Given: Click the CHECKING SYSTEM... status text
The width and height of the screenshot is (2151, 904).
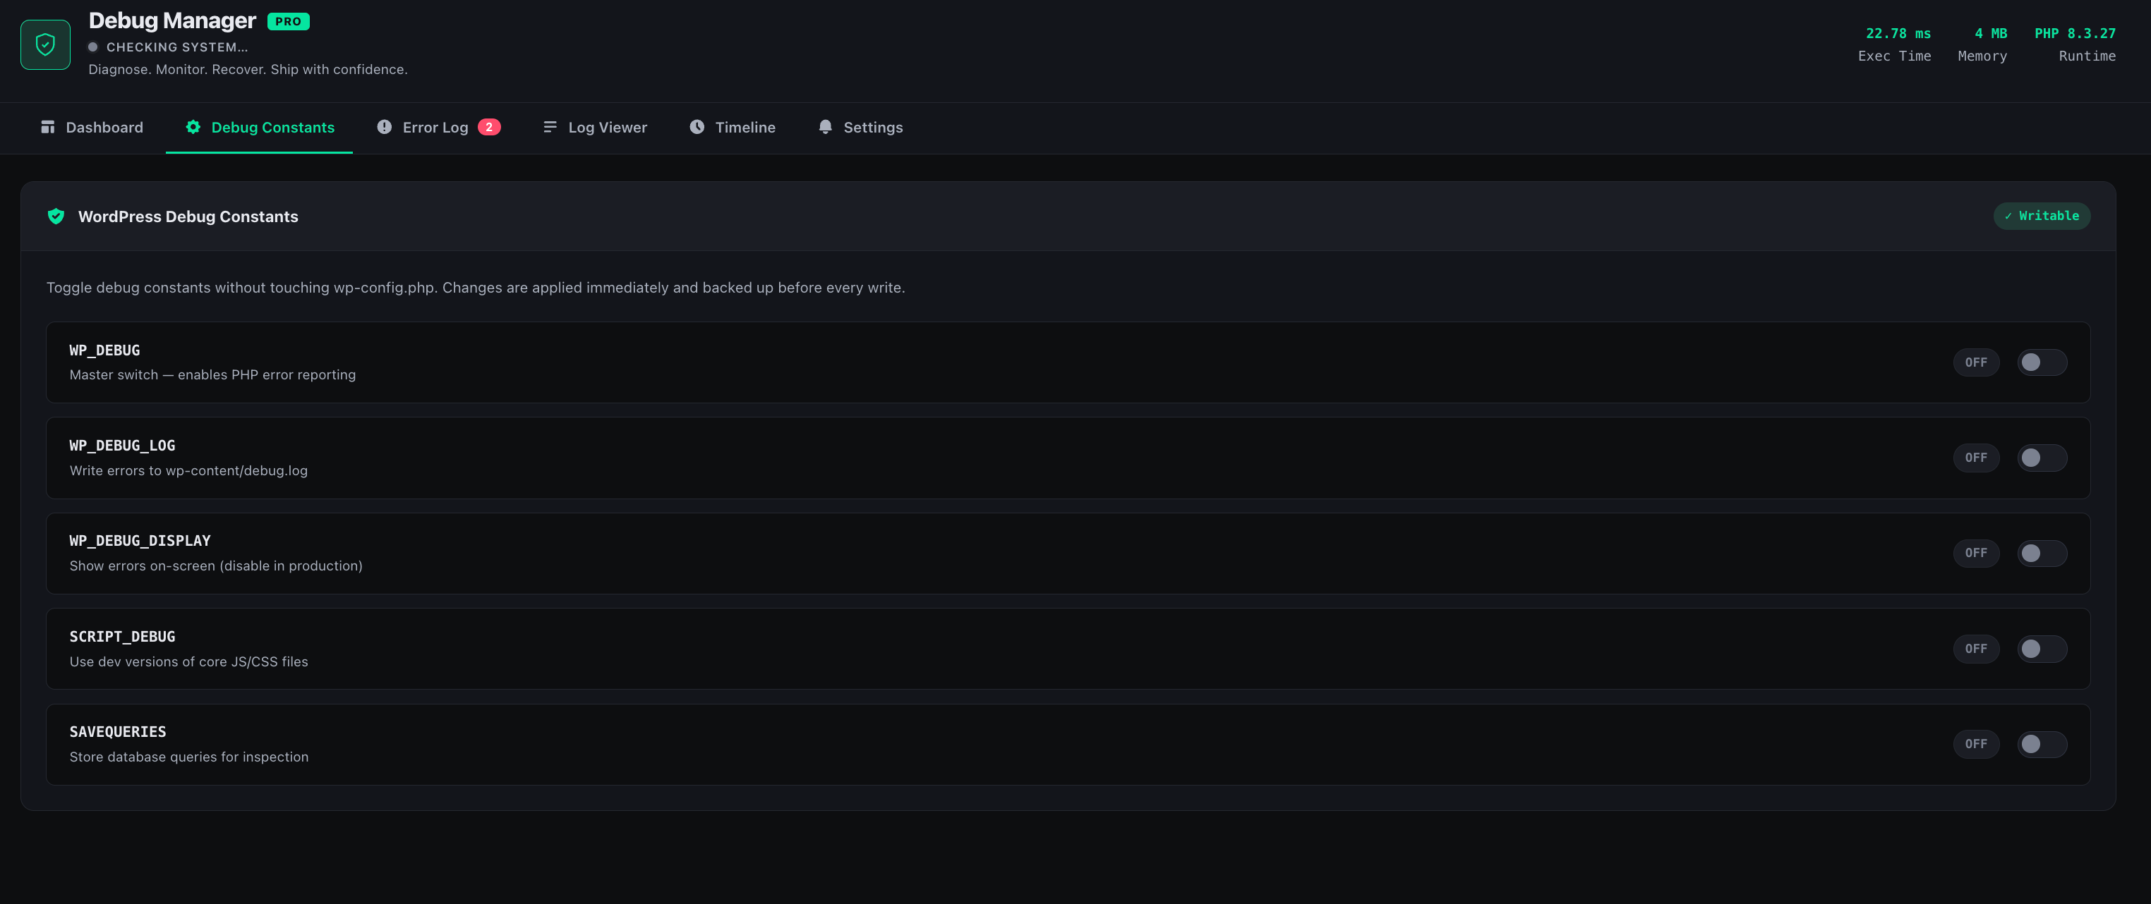Looking at the screenshot, I should 177,47.
